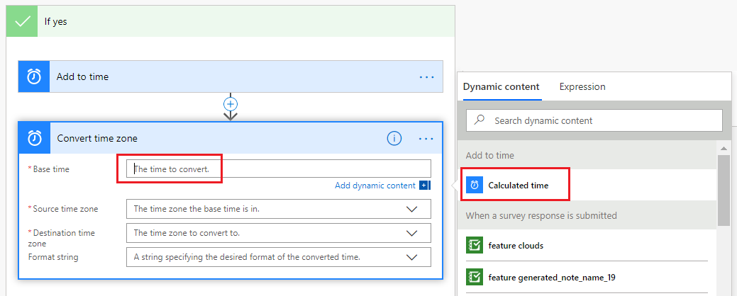This screenshot has width=737, height=296.
Task: Expand the Source time zone dropdown
Action: [411, 209]
